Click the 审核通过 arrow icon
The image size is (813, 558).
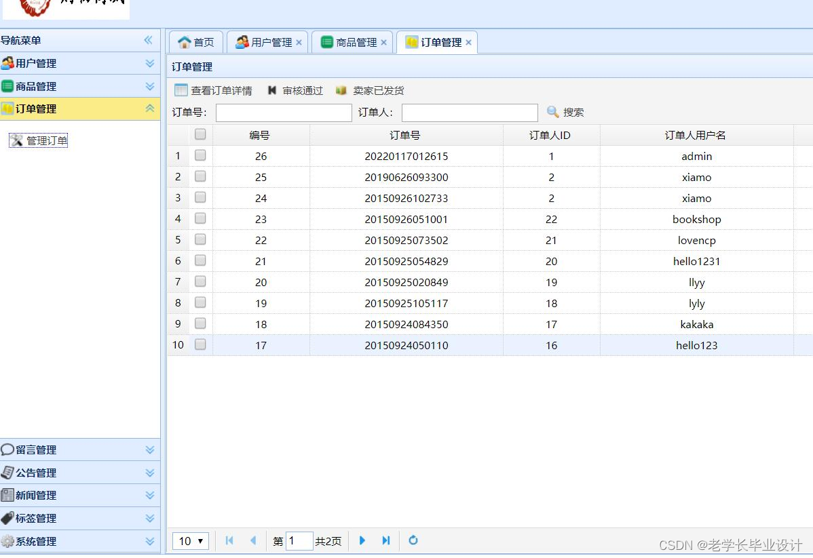click(271, 90)
